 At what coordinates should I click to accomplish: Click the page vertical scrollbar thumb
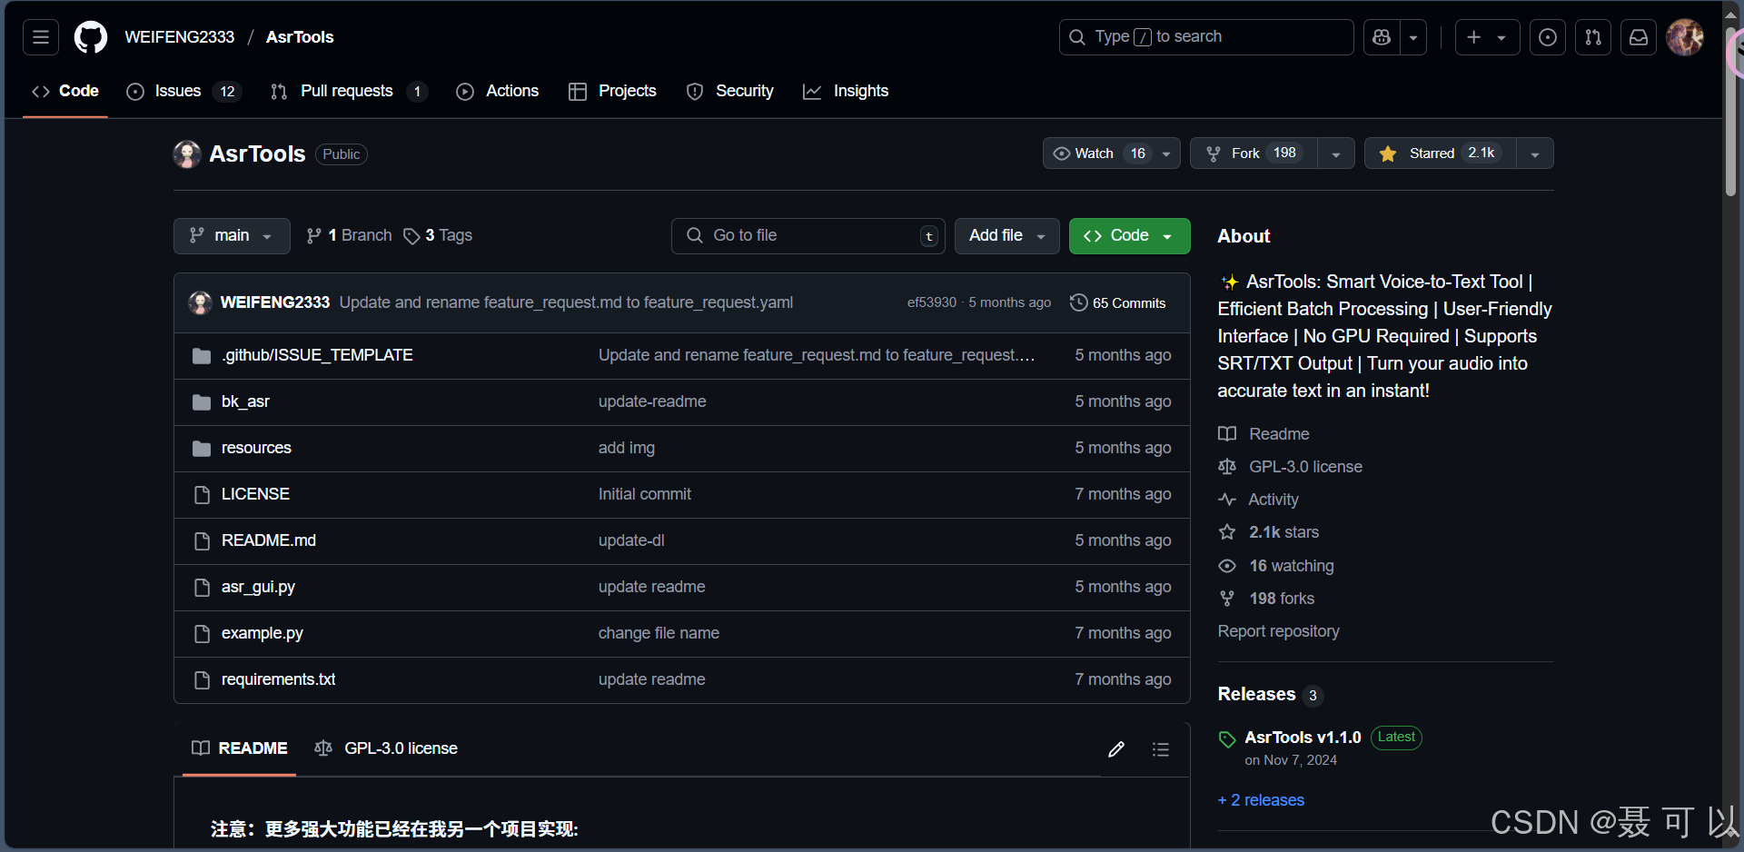(x=1731, y=112)
